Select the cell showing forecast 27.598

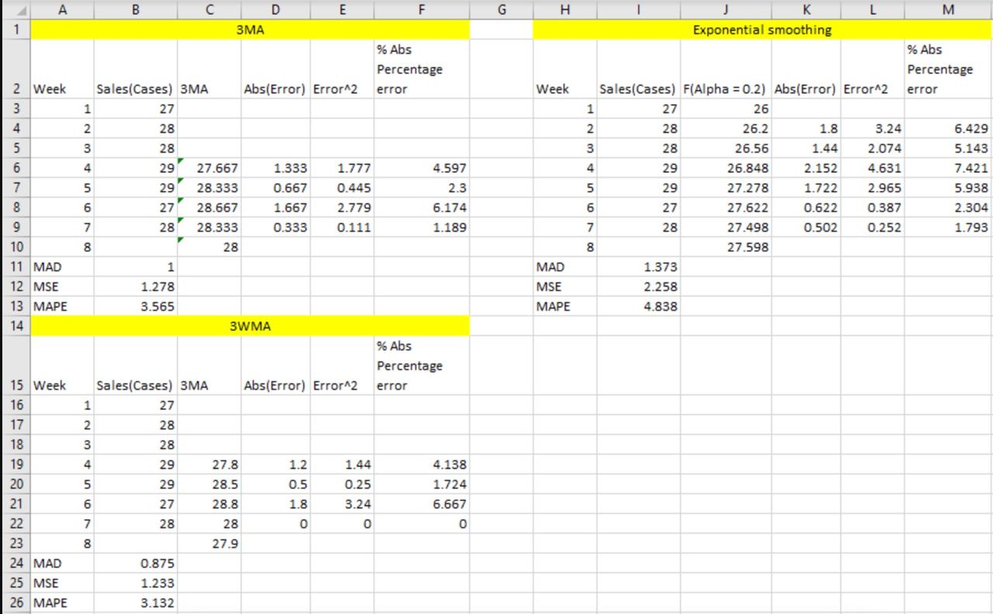tap(726, 247)
